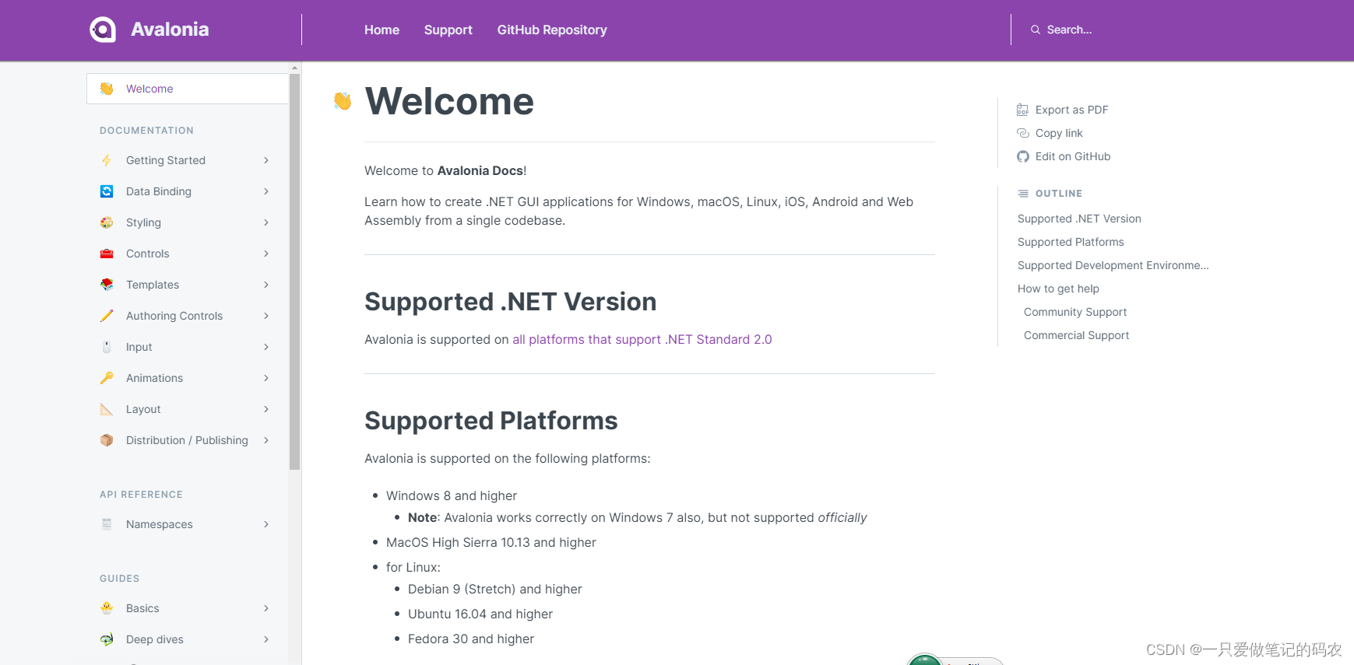Click the Controls toolbox icon
This screenshot has width=1354, height=665.
[x=107, y=254]
